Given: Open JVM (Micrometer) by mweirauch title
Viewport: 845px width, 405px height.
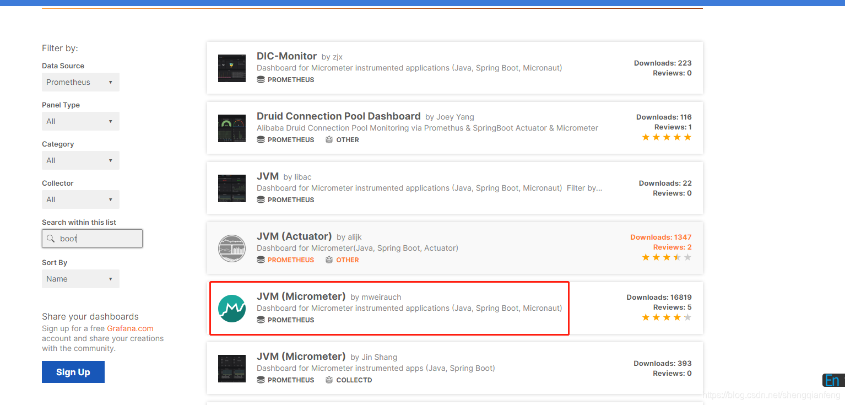Looking at the screenshot, I should 301,296.
